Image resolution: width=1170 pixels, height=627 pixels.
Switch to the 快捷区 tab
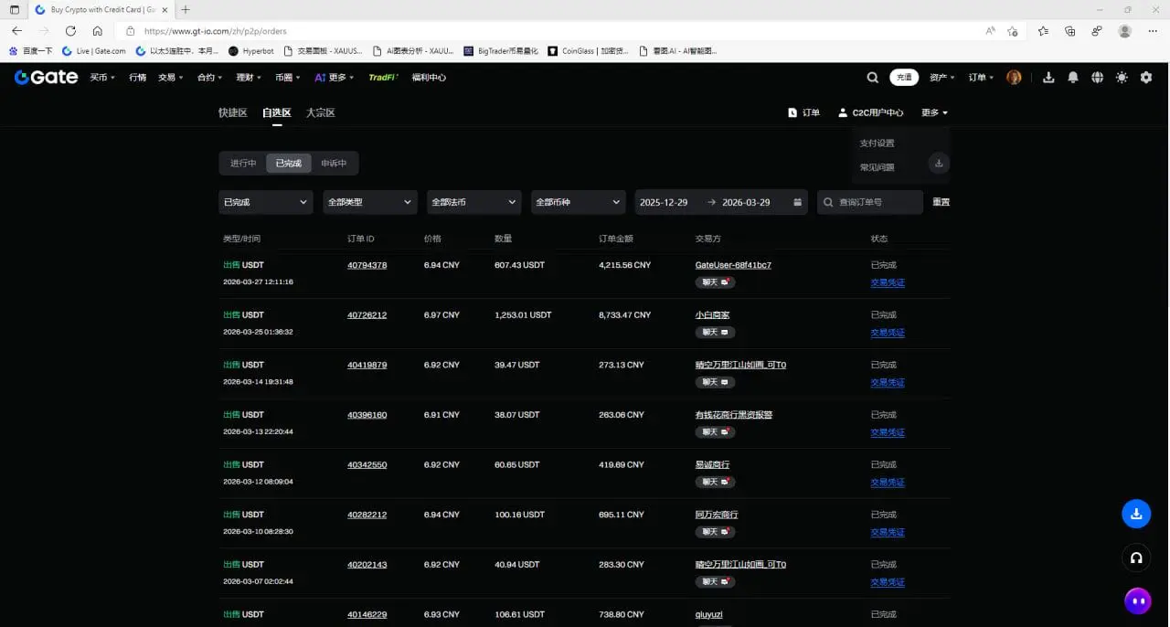(232, 113)
